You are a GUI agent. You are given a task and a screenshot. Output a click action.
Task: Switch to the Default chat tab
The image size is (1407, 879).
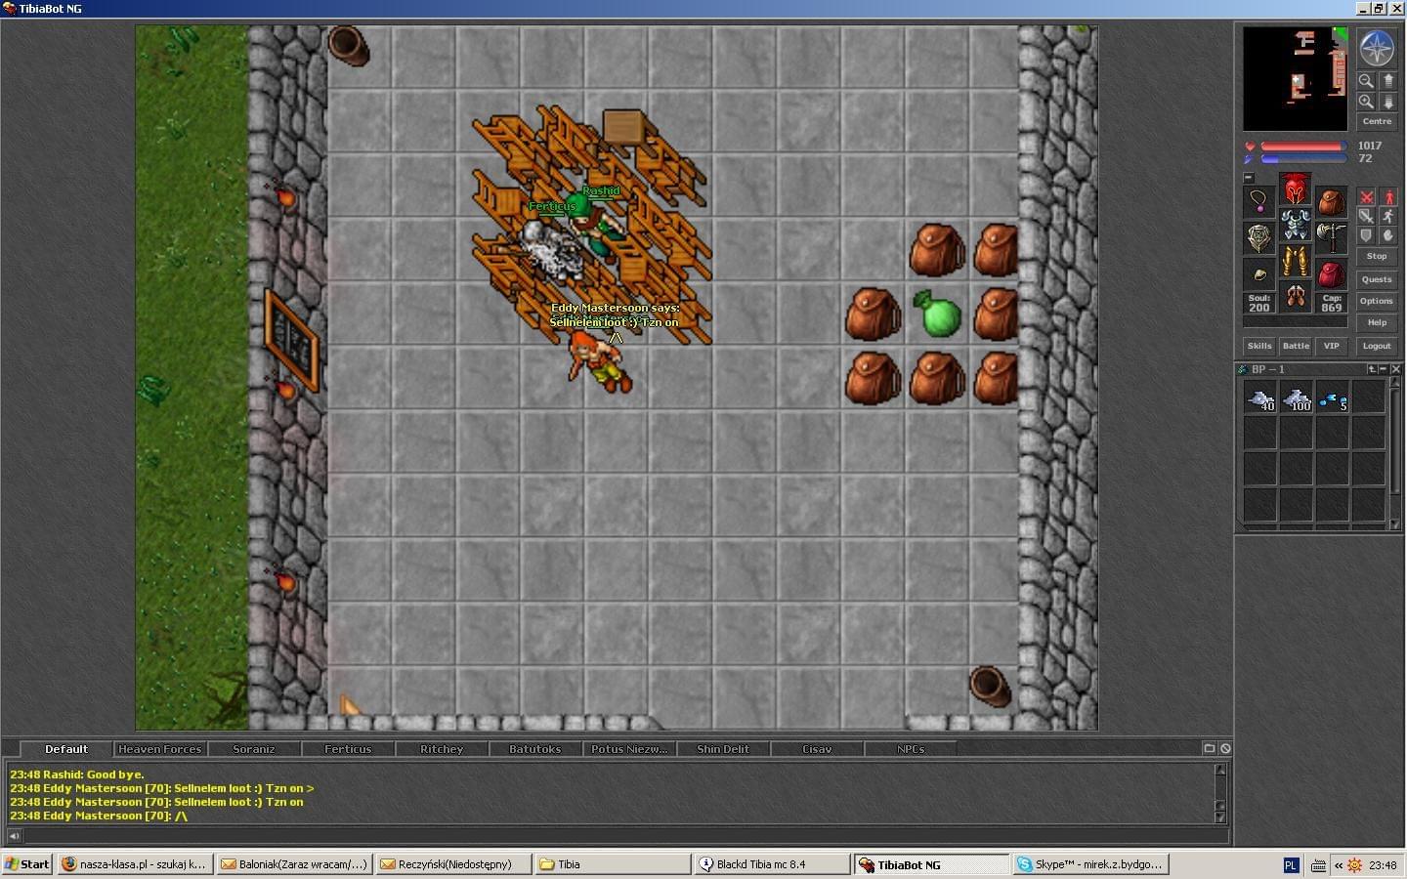(x=66, y=749)
